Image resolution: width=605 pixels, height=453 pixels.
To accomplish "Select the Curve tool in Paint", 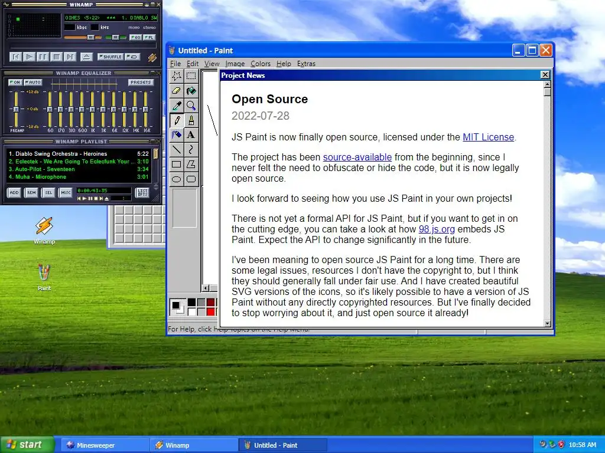I will 191,149.
